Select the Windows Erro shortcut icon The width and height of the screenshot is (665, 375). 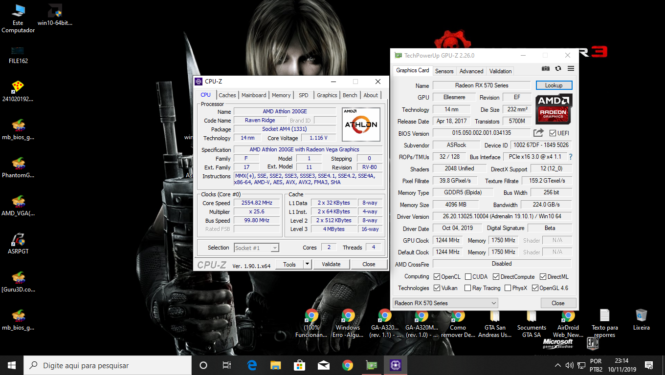click(x=348, y=323)
